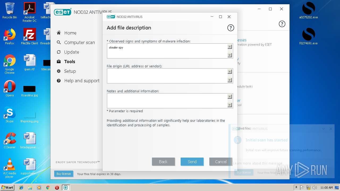This screenshot has width=340, height=191.
Task: Click the Computer scan magnifier icon
Action: (59, 42)
